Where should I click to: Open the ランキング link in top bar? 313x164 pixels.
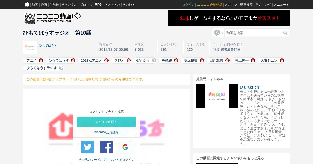pyautogui.click(x=263, y=5)
